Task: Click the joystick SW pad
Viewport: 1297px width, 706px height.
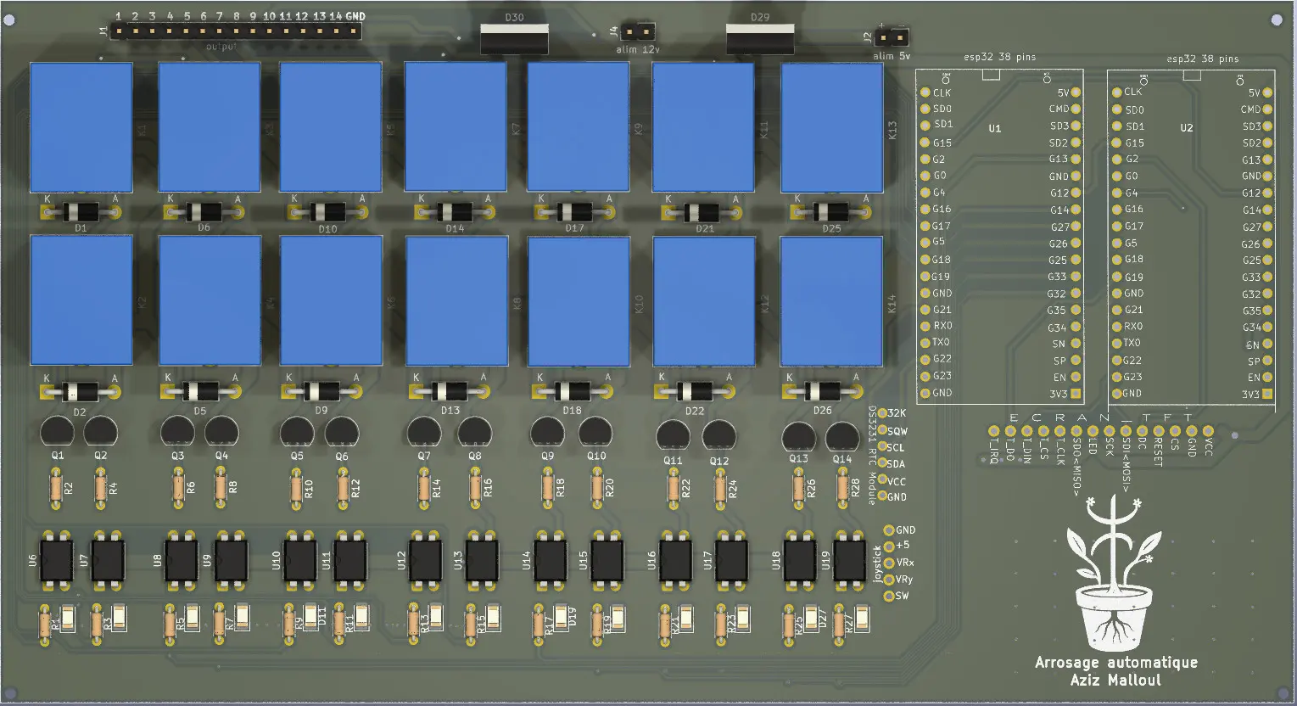Action: pyautogui.click(x=889, y=596)
